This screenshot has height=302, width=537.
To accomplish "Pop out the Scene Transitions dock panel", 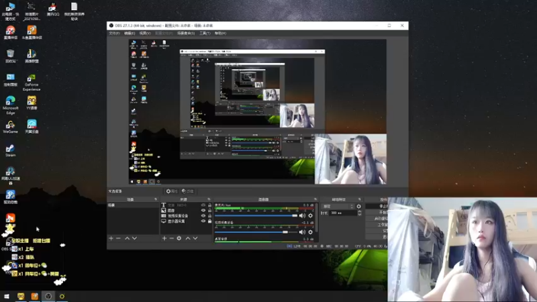I will tap(360, 199).
